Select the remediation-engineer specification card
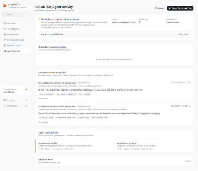 [x=154, y=146]
